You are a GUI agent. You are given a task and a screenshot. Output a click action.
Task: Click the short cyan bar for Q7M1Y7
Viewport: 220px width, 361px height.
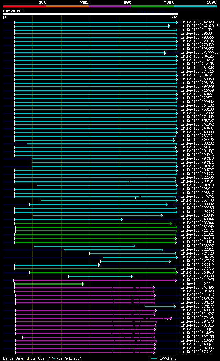(160, 307)
